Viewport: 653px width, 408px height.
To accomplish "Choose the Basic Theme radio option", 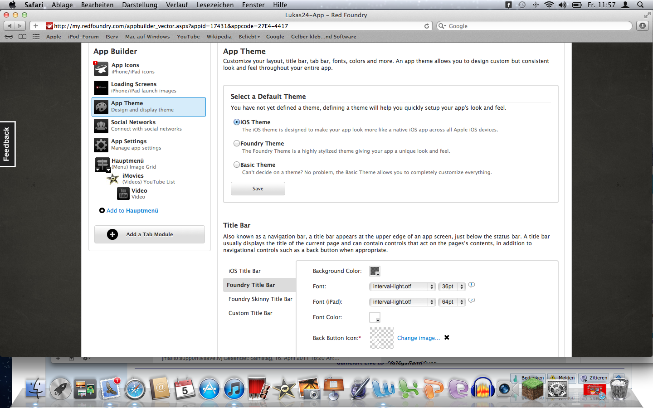I will pos(237,165).
